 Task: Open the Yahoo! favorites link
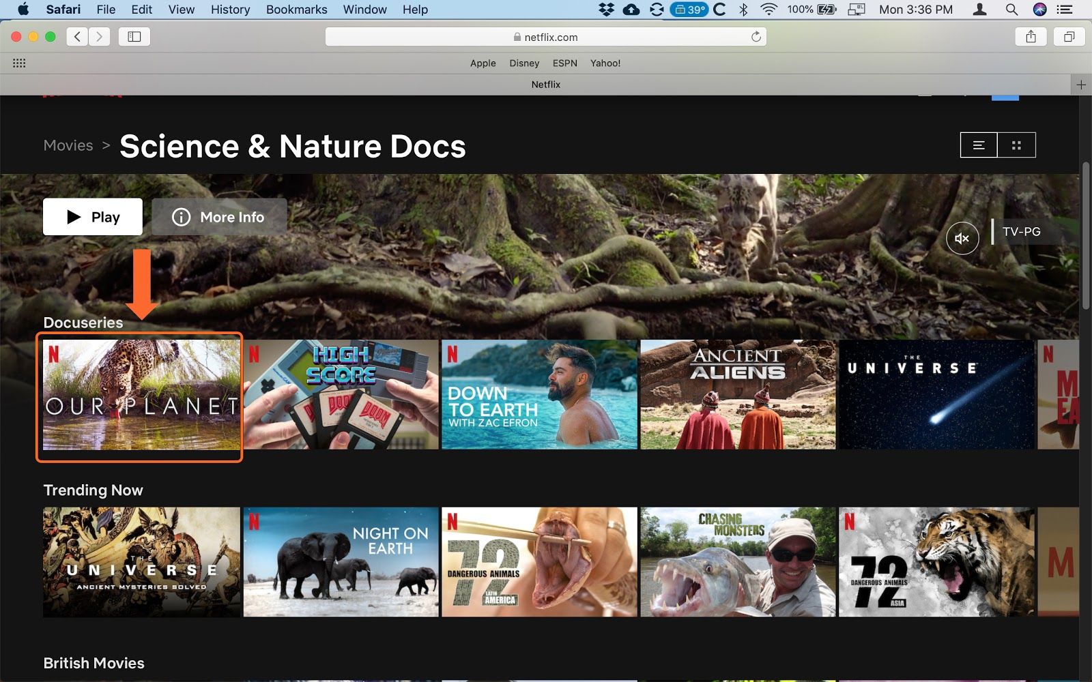pos(605,63)
